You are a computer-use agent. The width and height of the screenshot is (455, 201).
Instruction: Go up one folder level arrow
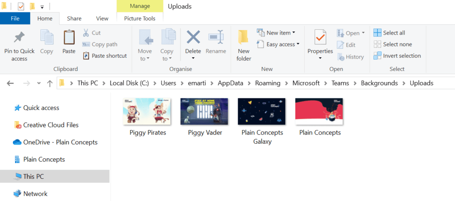[50, 83]
